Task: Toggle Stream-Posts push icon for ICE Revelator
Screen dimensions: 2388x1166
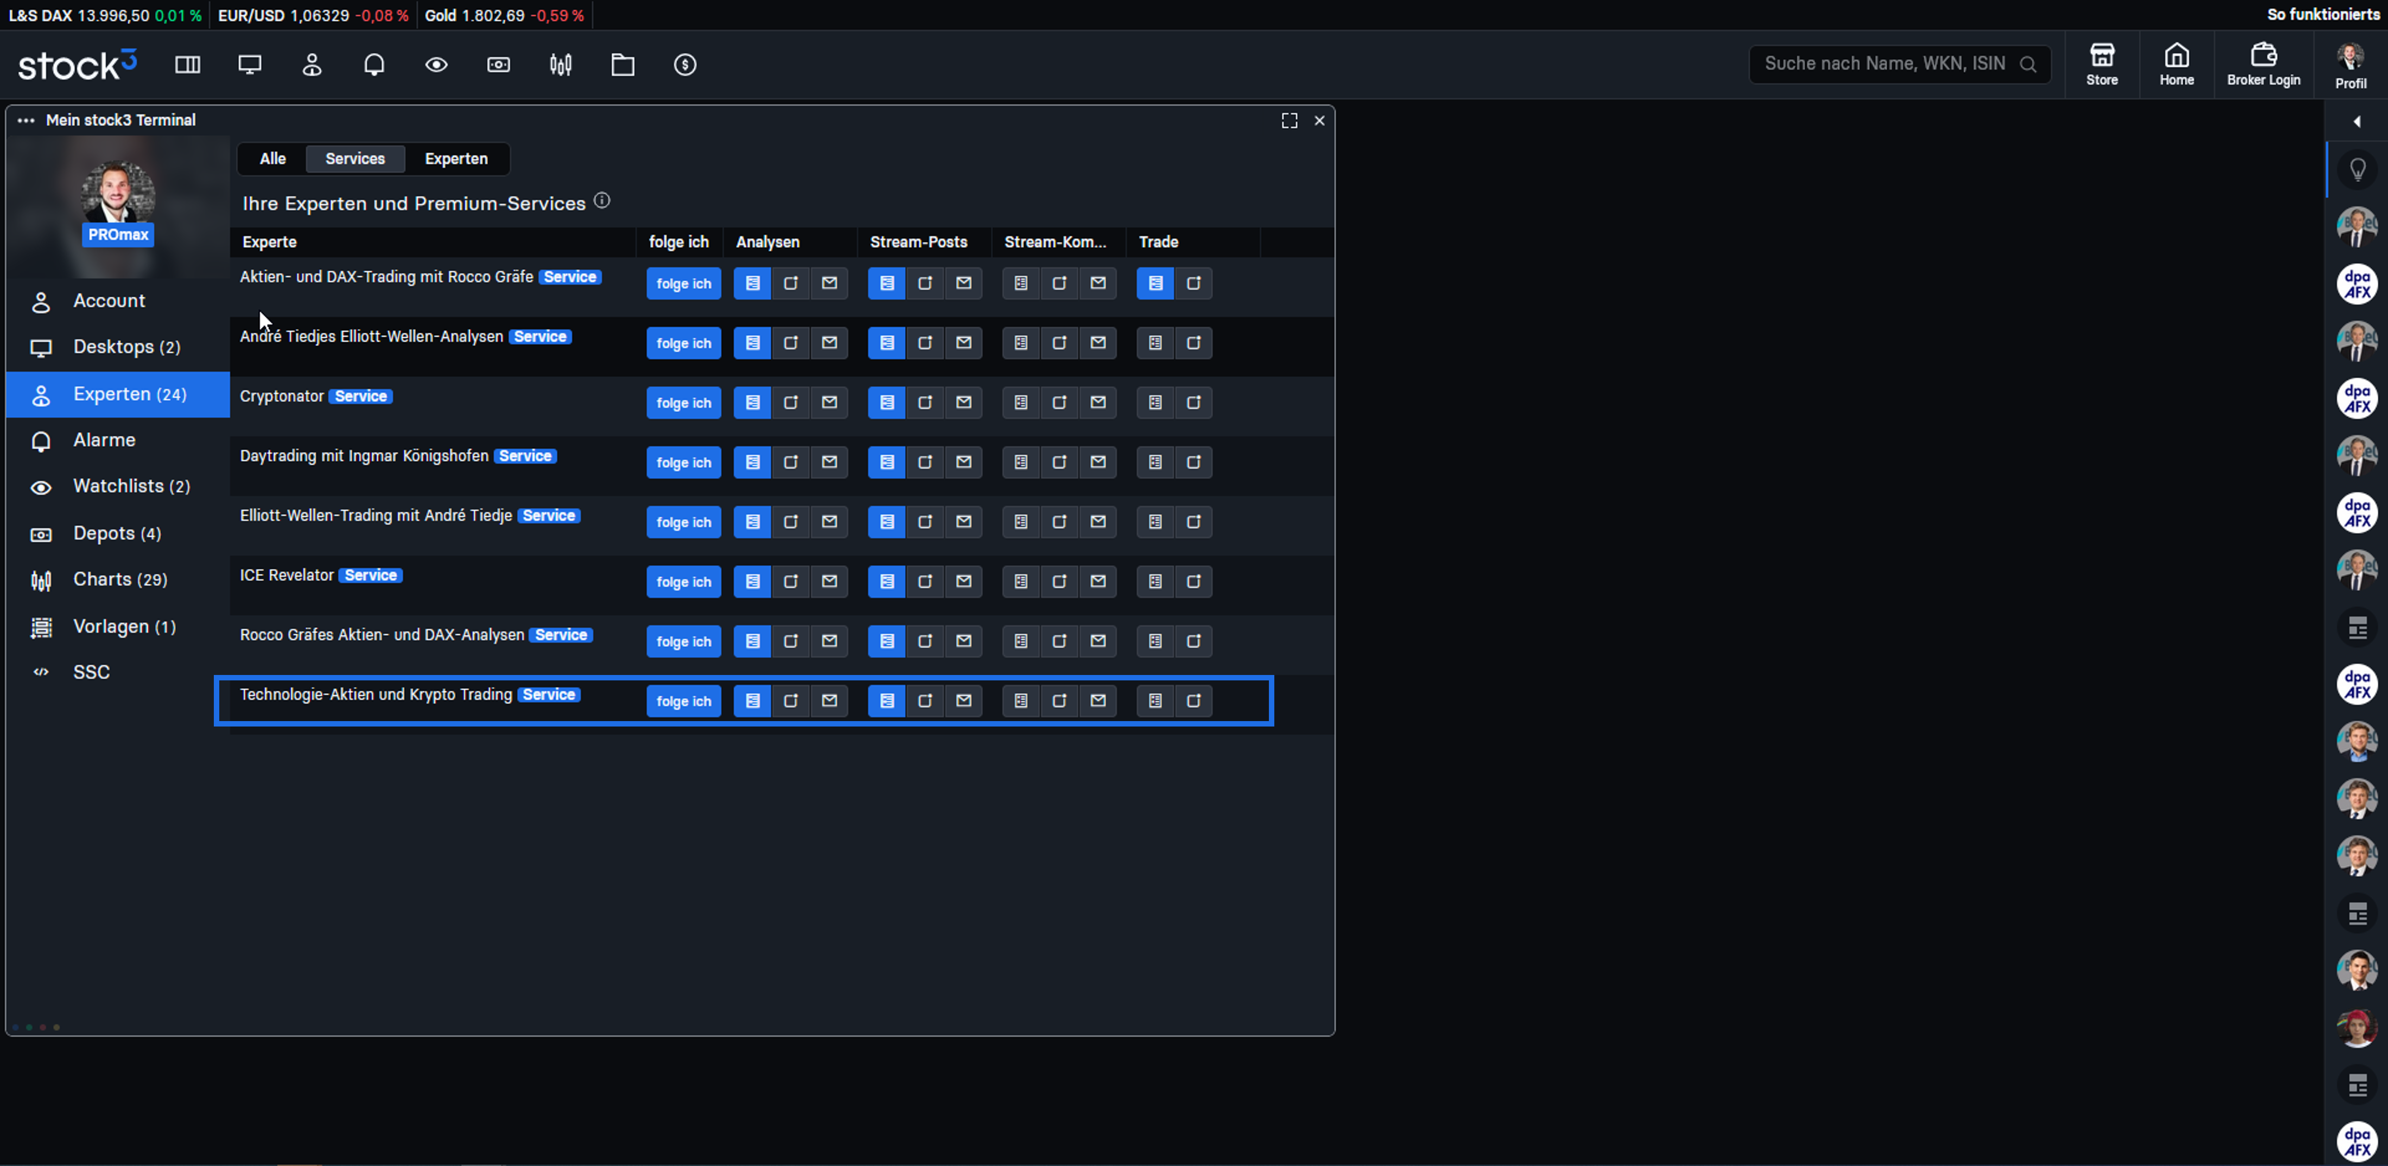Action: pyautogui.click(x=925, y=582)
